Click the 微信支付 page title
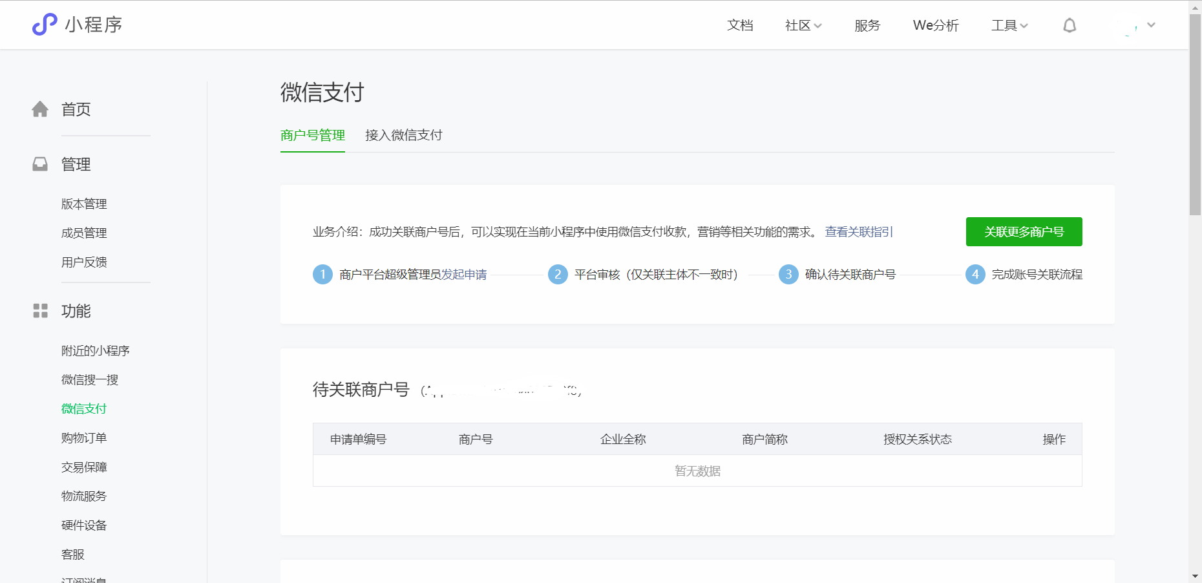The height and width of the screenshot is (583, 1202). 322,92
